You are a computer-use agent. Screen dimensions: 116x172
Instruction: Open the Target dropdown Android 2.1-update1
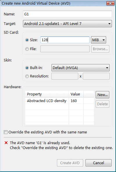click(67, 23)
